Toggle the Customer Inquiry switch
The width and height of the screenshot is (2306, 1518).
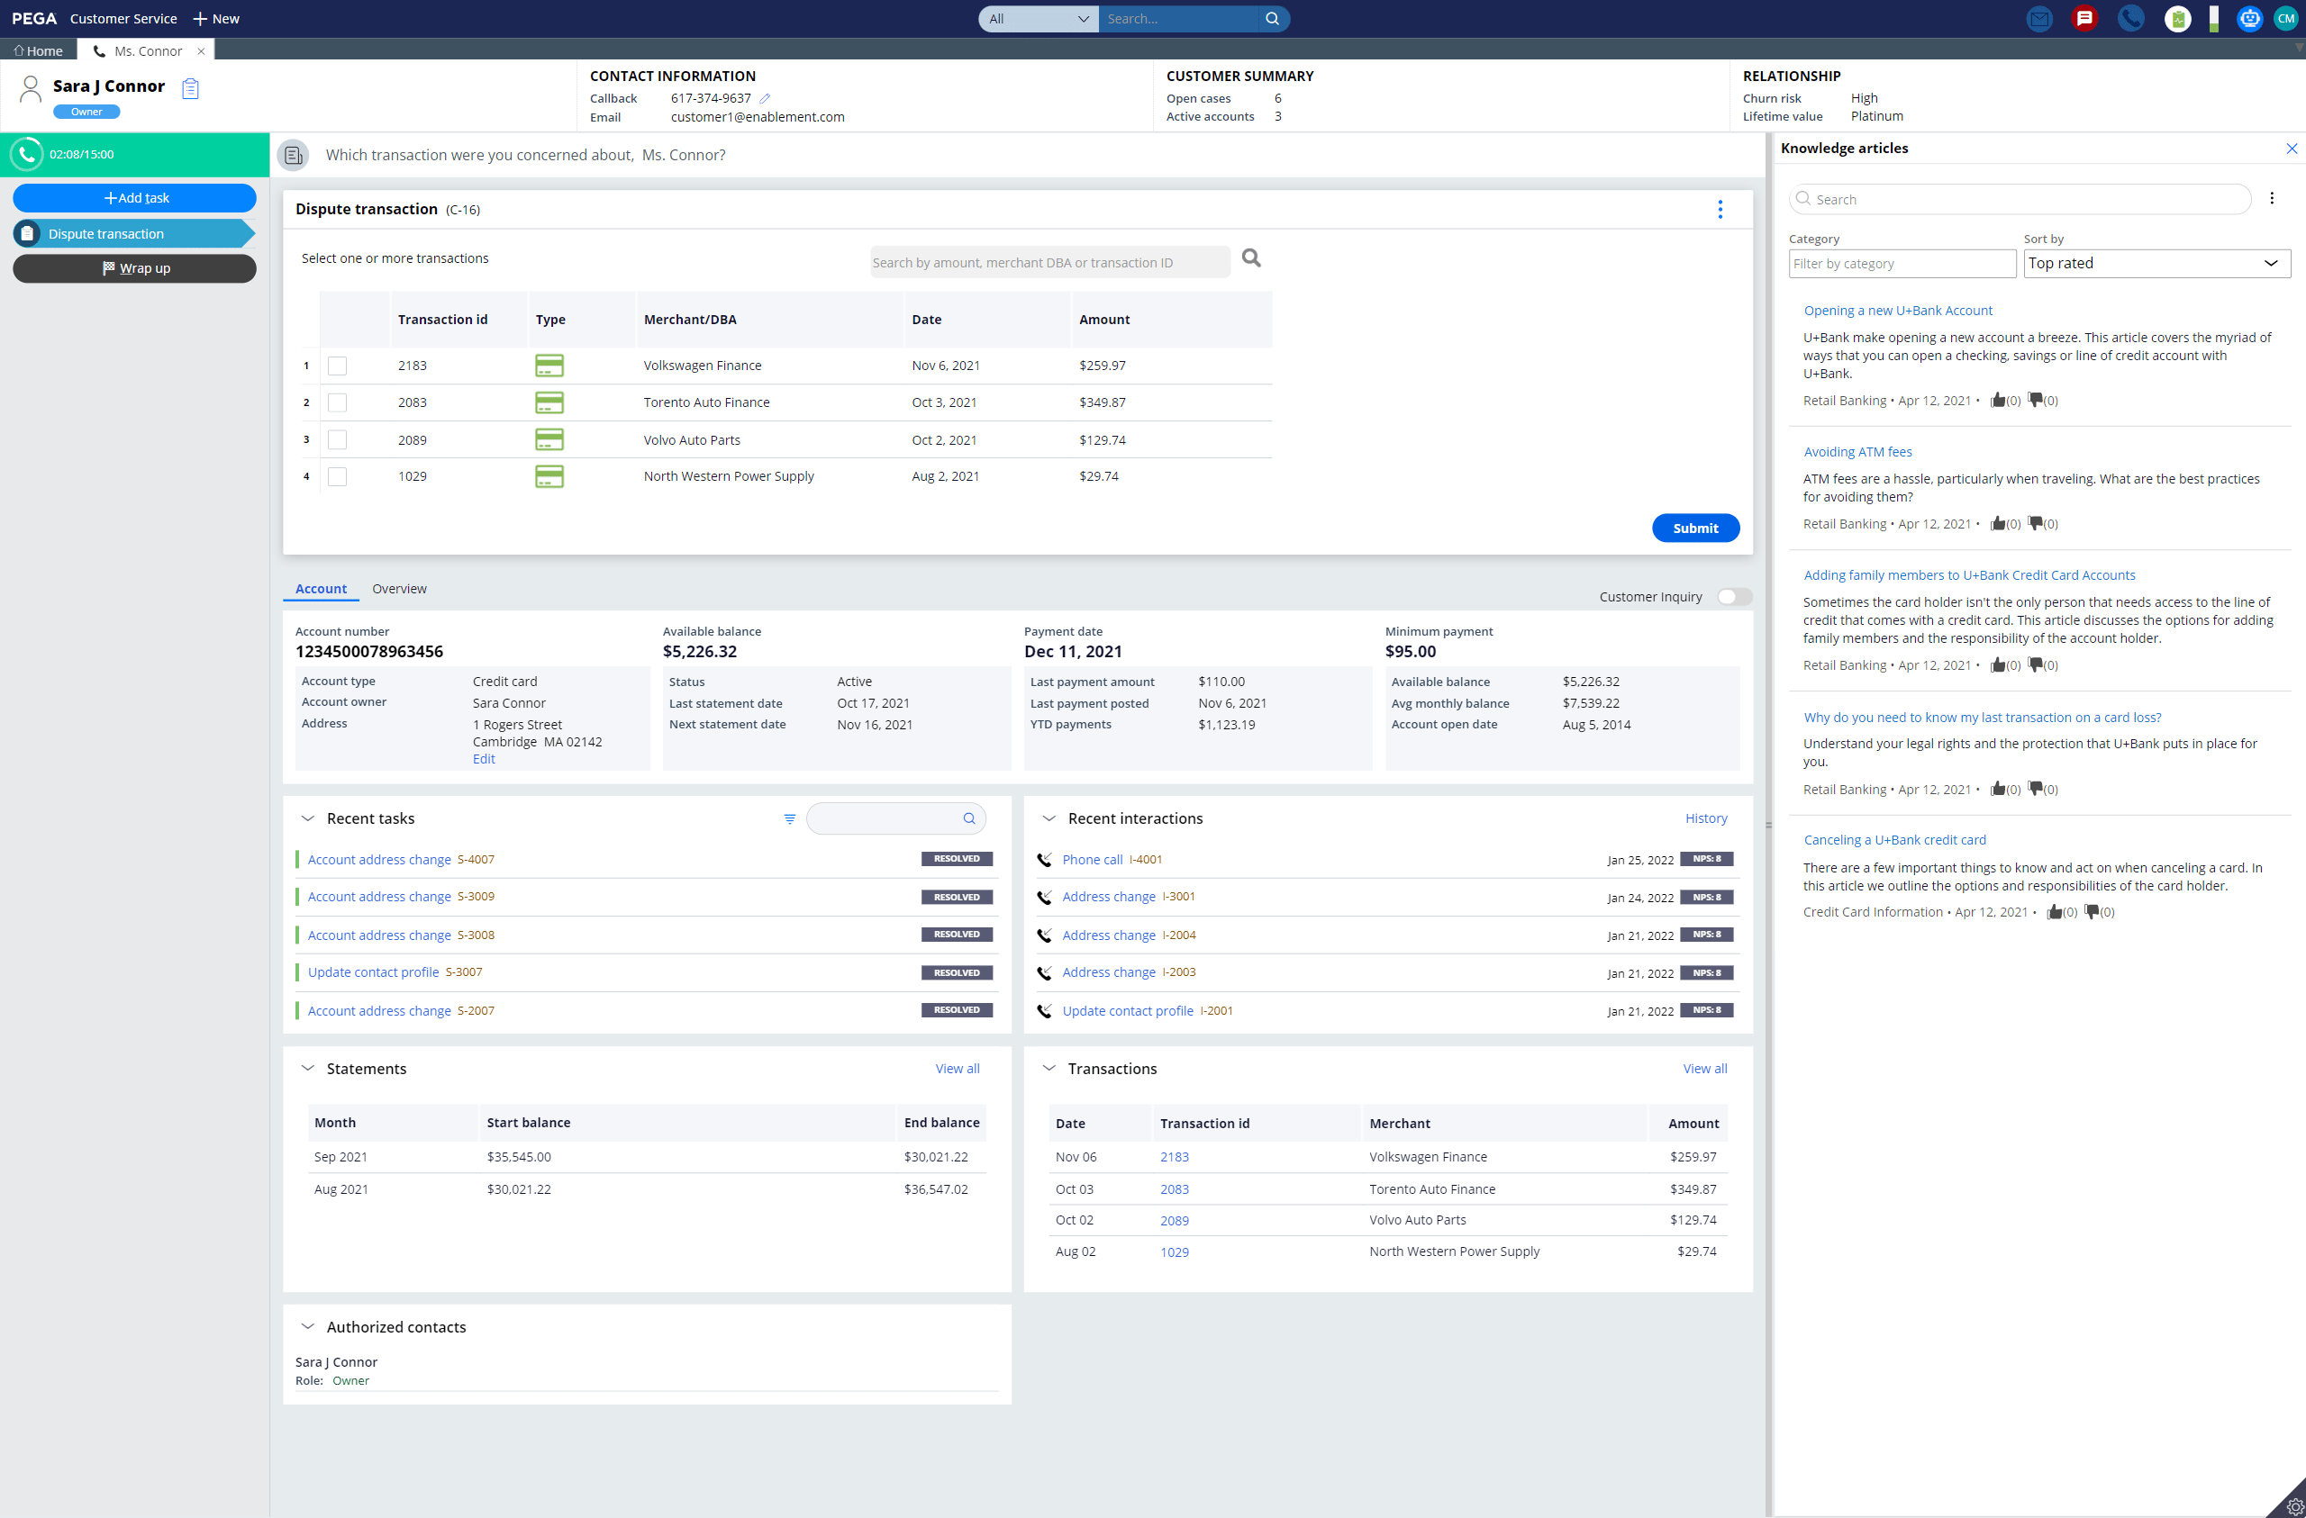pyautogui.click(x=1733, y=597)
